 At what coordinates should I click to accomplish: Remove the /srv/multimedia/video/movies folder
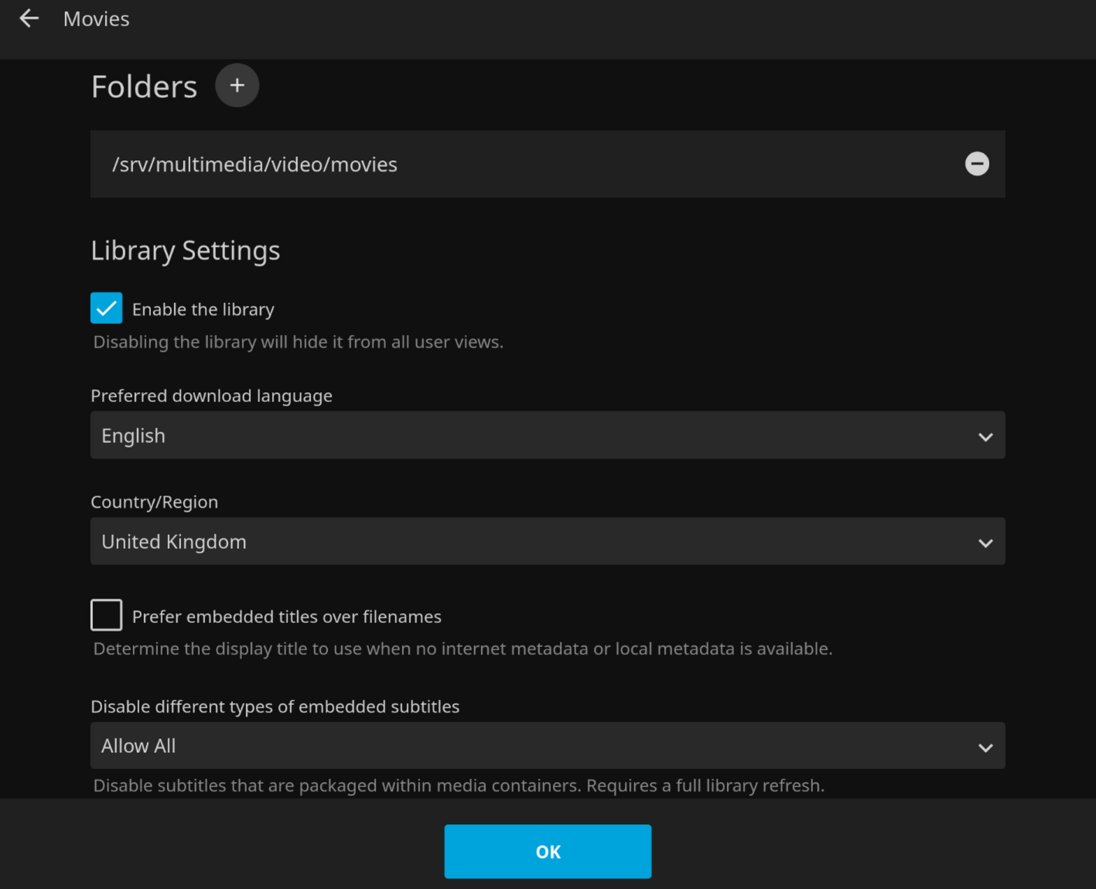(x=977, y=164)
